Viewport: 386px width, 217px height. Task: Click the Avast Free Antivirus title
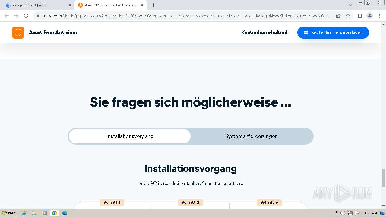click(53, 33)
